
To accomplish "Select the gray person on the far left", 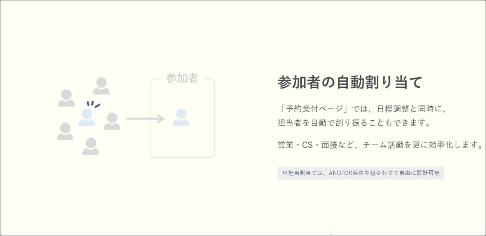I will 67,98.
